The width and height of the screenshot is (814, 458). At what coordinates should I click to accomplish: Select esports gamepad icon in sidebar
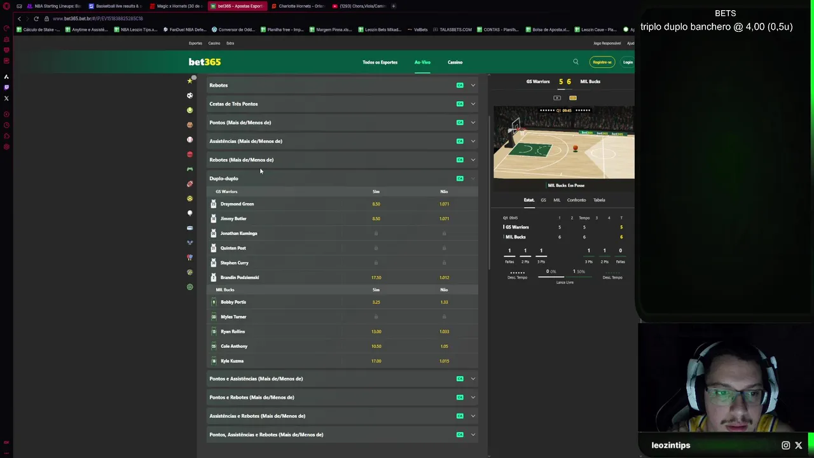190,169
